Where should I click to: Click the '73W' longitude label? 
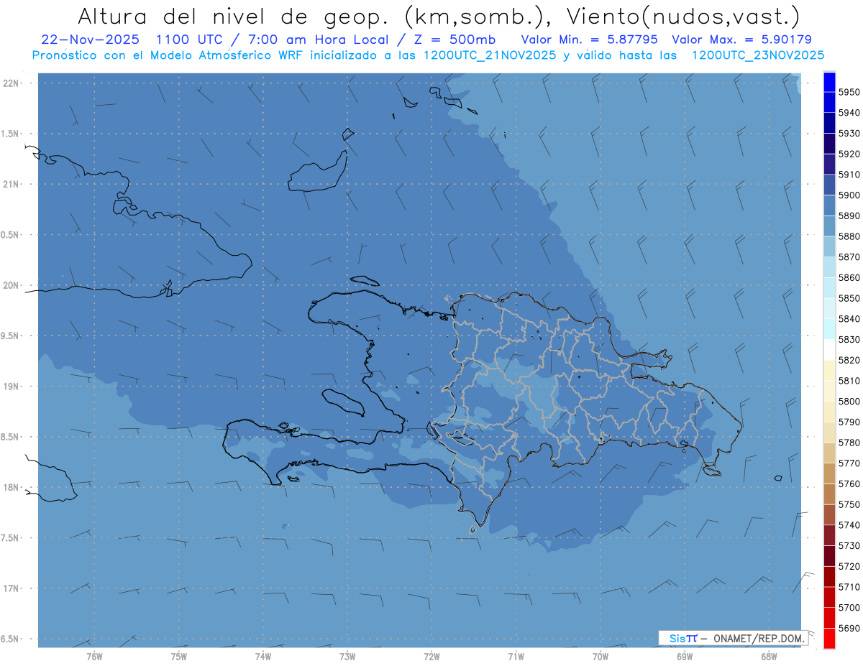347,655
